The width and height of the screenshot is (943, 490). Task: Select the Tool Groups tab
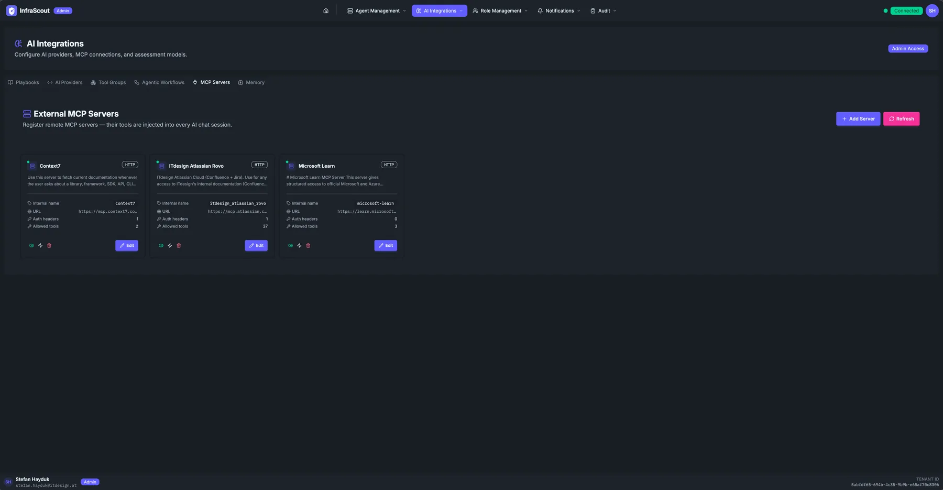coord(108,82)
